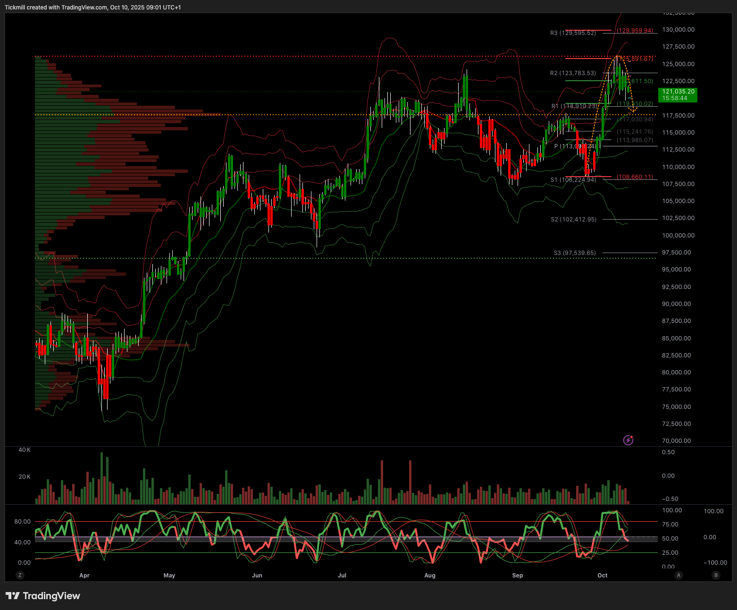Click the S1 pivot support label
Screen dimensions: 737x610
tap(573, 180)
